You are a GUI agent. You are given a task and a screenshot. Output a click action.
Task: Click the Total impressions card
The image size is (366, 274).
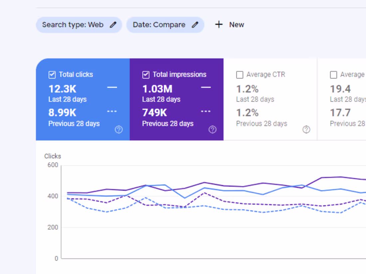[x=176, y=99]
